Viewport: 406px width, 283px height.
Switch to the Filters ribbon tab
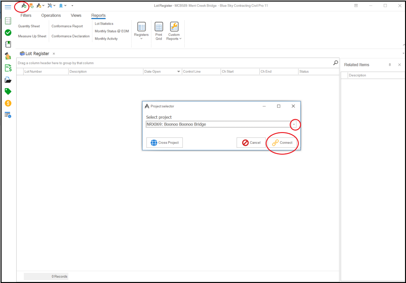tap(26, 15)
